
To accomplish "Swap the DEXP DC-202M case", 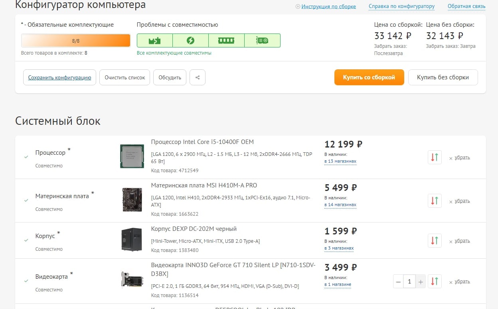I will point(435,240).
